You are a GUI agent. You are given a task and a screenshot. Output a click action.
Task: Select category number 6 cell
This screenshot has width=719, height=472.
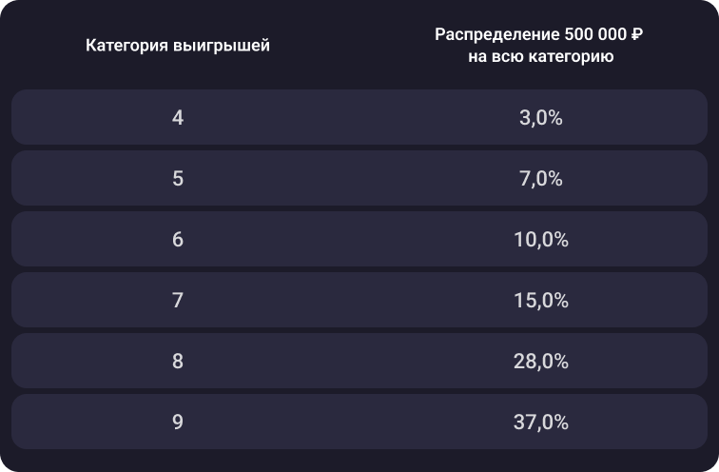coord(178,240)
